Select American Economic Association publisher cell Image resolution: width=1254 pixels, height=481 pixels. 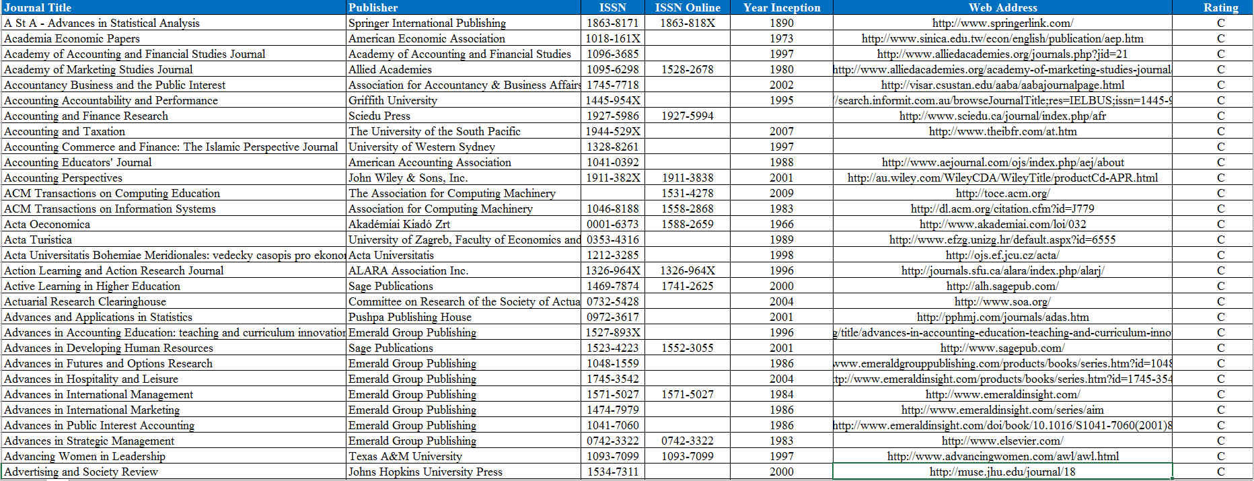point(464,38)
